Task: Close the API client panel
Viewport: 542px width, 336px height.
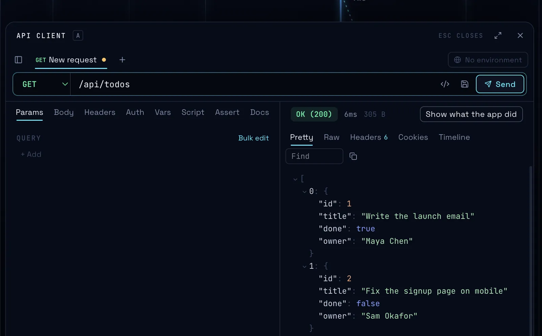Action: tap(520, 35)
